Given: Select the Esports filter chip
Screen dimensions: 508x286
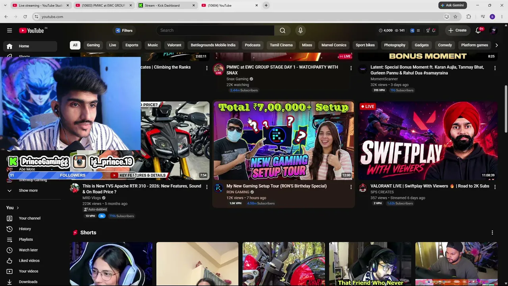Looking at the screenshot, I should (132, 45).
